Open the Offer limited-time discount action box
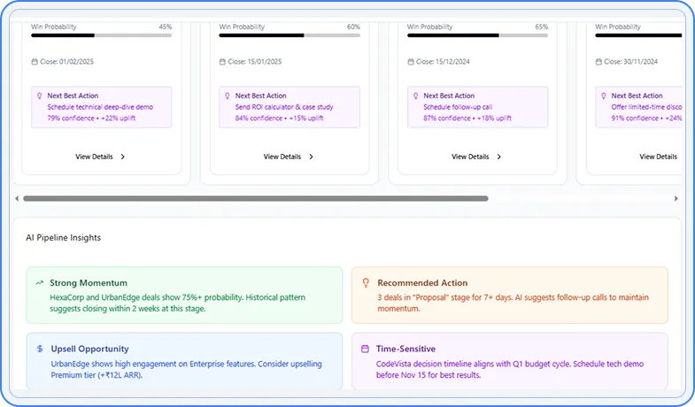Image resolution: width=695 pixels, height=407 pixels. pyautogui.click(x=637, y=107)
